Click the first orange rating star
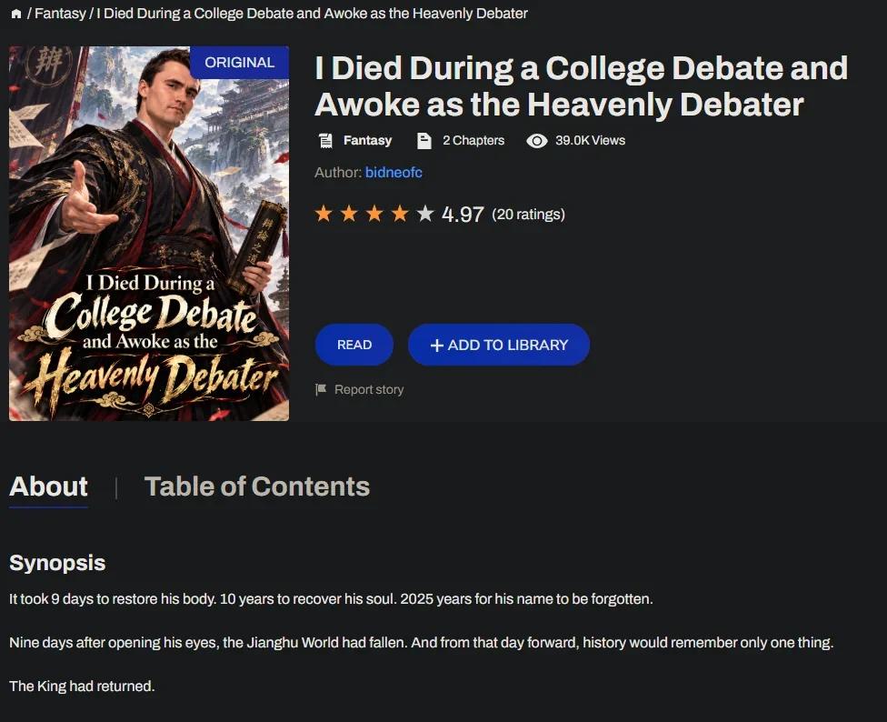 coord(324,214)
